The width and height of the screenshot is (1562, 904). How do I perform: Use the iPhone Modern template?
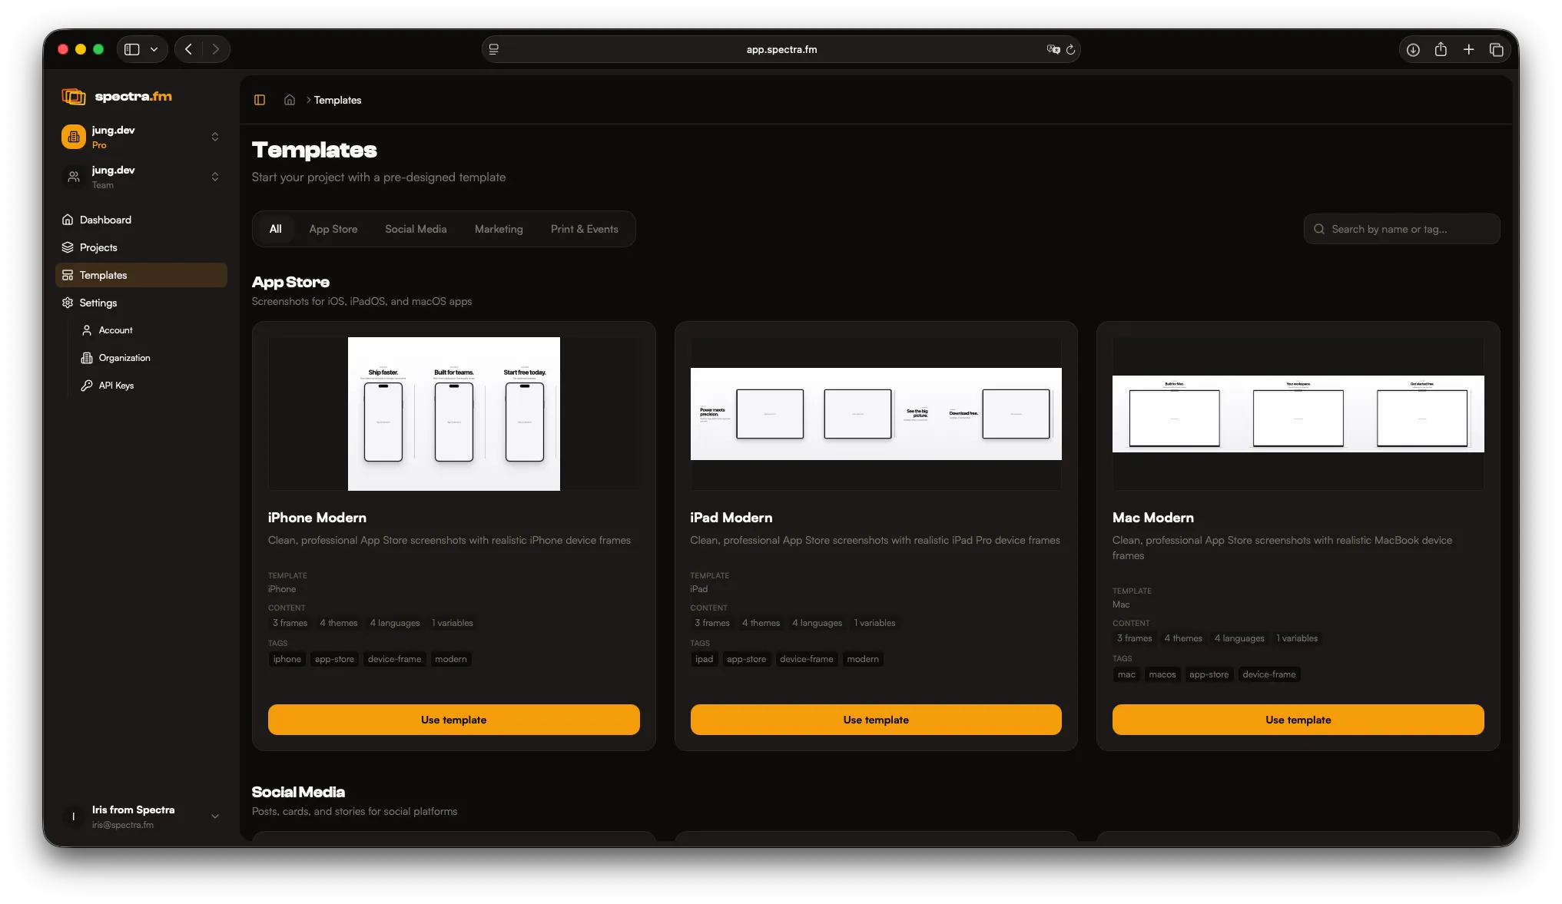coord(453,719)
